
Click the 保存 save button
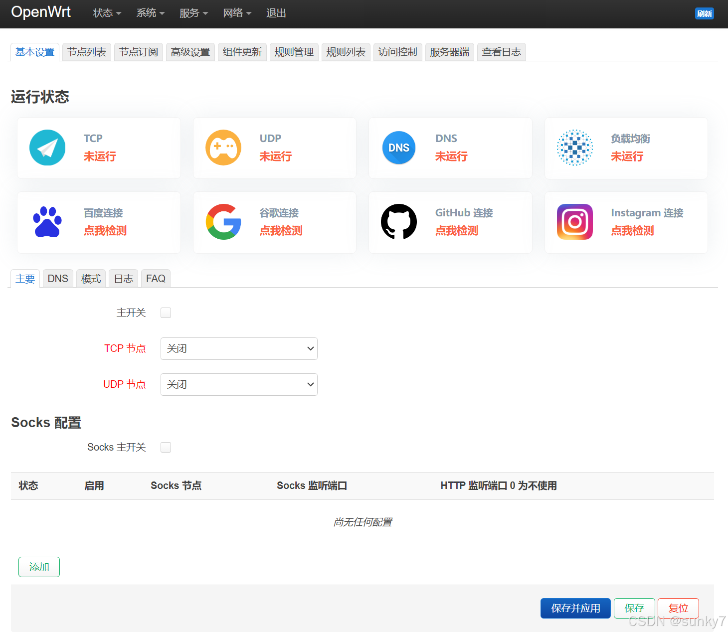(634, 608)
